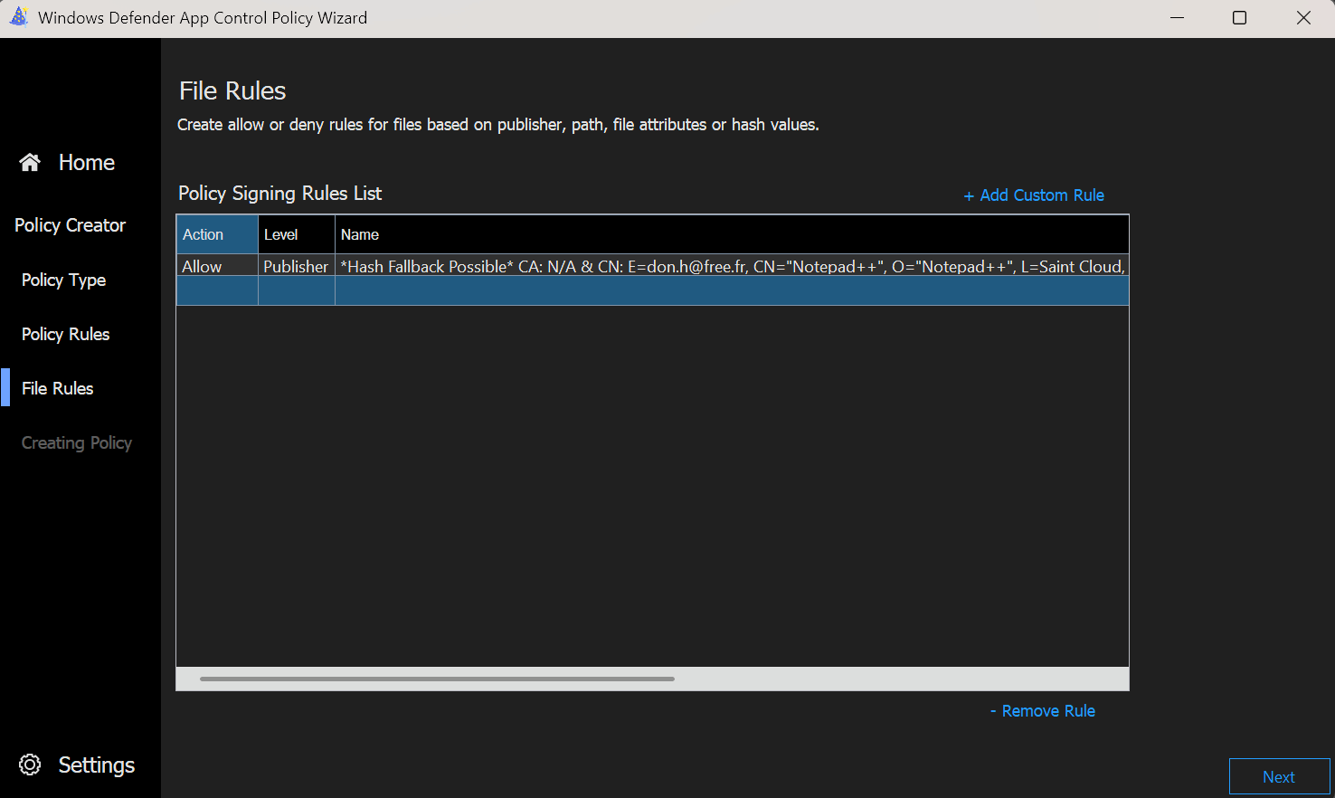The width and height of the screenshot is (1335, 798).
Task: Select the Allow cell in the rule row
Action: tap(216, 266)
